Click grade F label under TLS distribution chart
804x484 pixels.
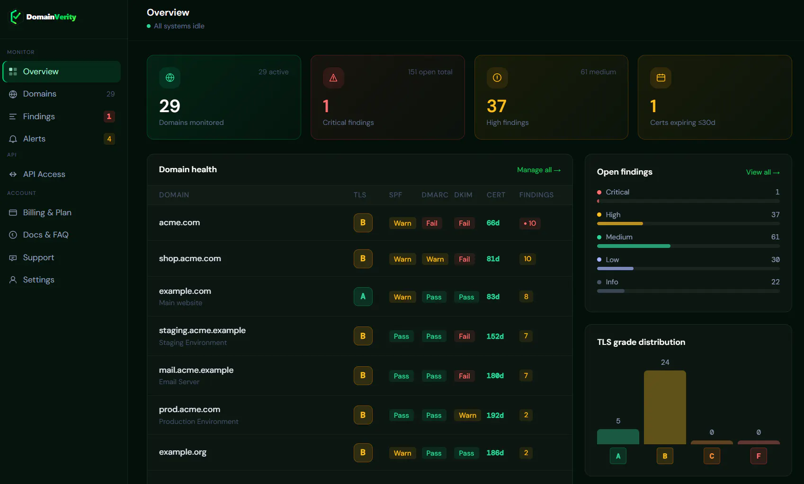coord(759,456)
